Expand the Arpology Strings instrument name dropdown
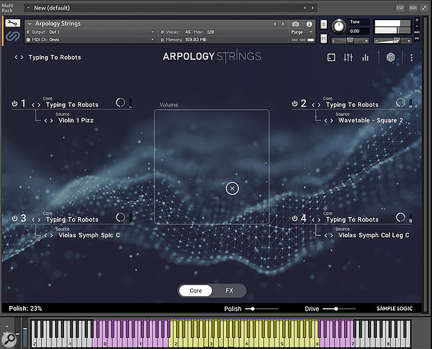Screen dimensions: 432x349 pyautogui.click(x=30, y=24)
